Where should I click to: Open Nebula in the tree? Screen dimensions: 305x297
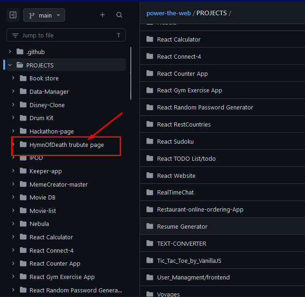click(39, 224)
